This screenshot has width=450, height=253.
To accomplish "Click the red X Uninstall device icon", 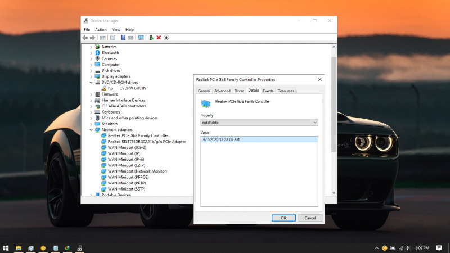I will click(x=159, y=38).
